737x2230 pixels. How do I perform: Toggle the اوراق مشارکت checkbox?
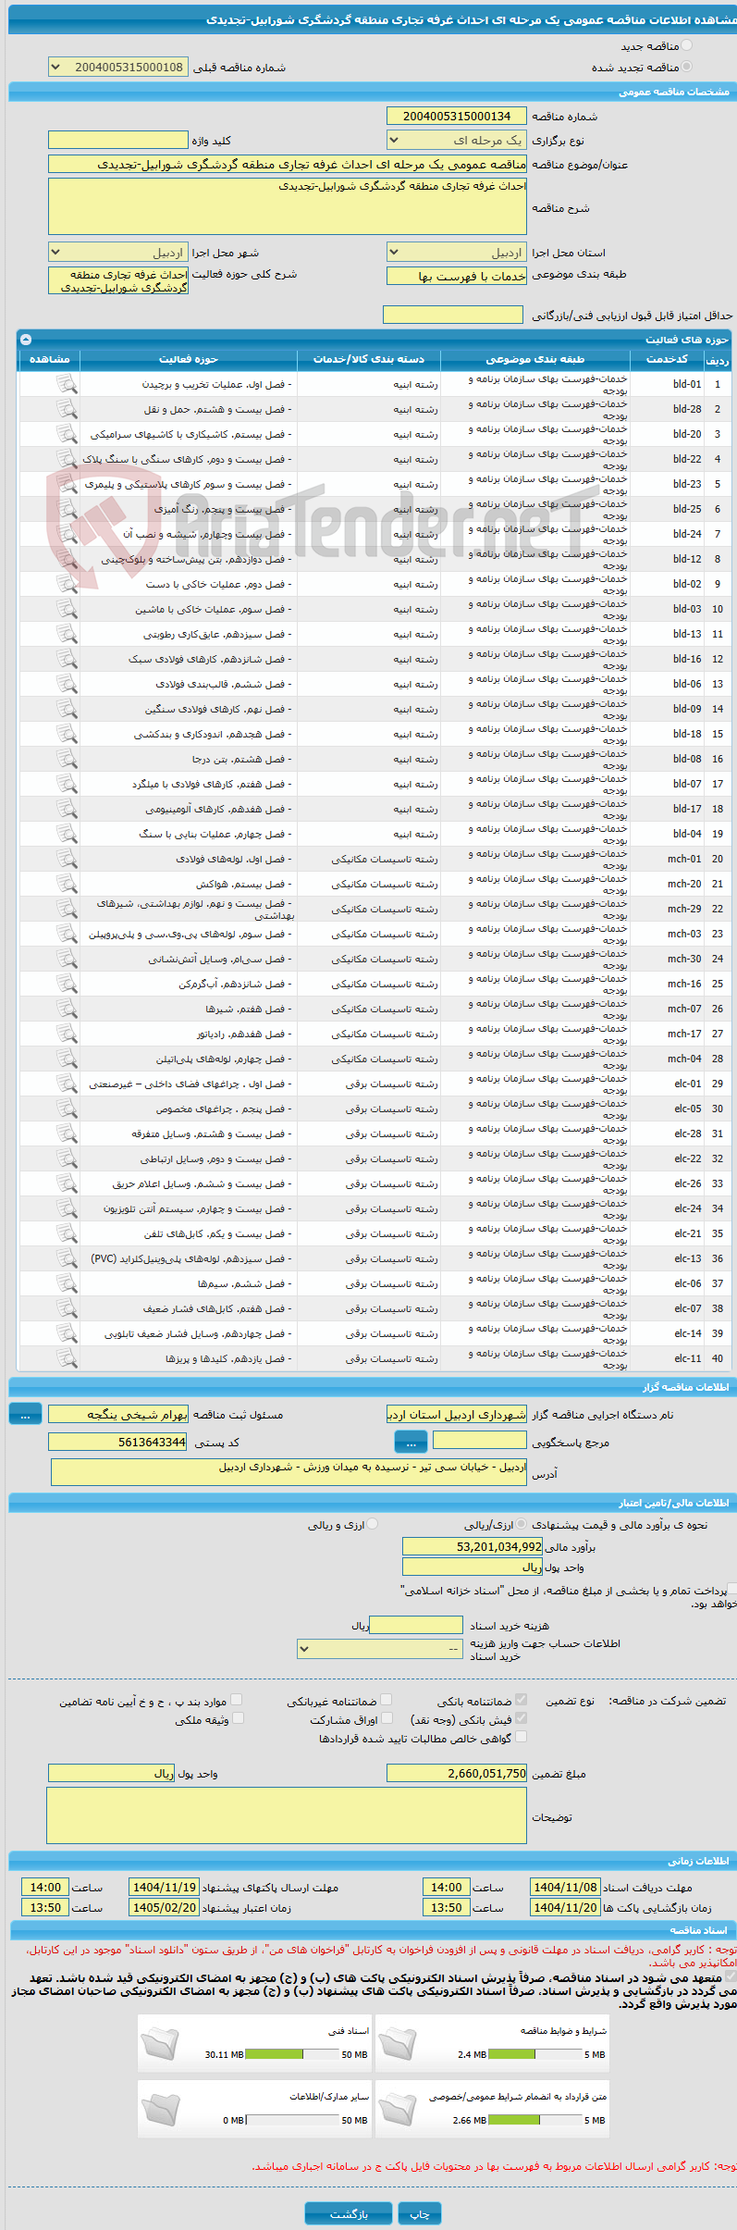pos(387,1718)
